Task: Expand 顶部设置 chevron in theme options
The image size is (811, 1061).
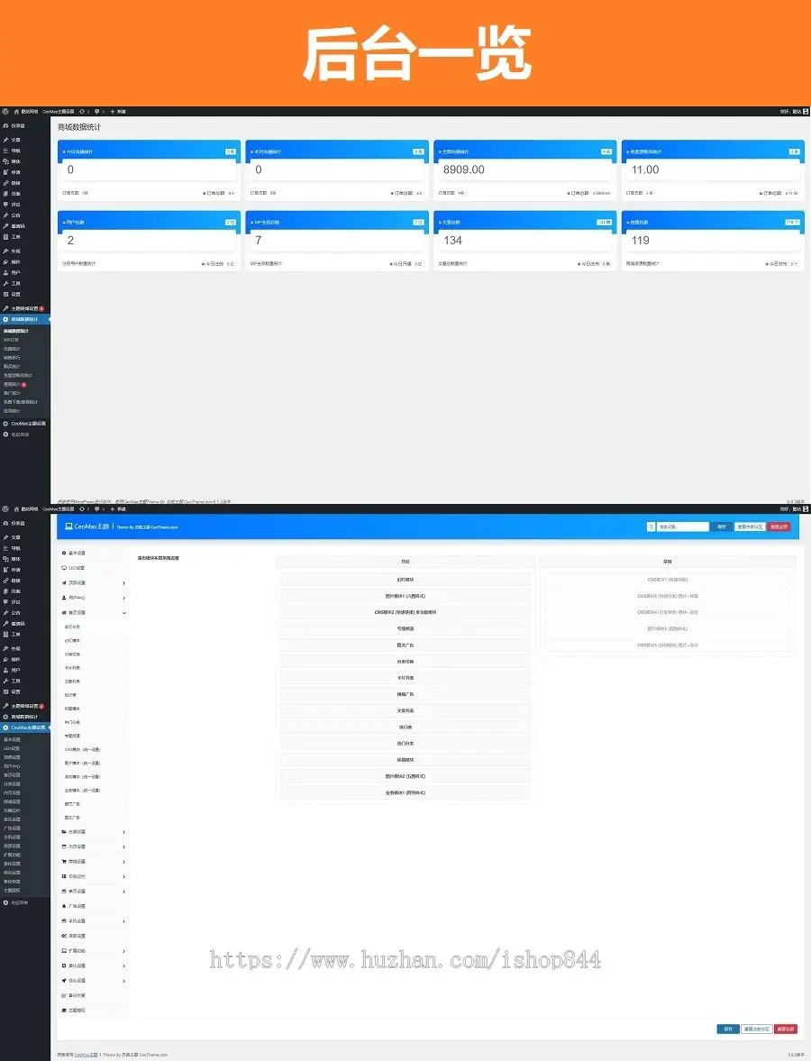Action: 123,582
